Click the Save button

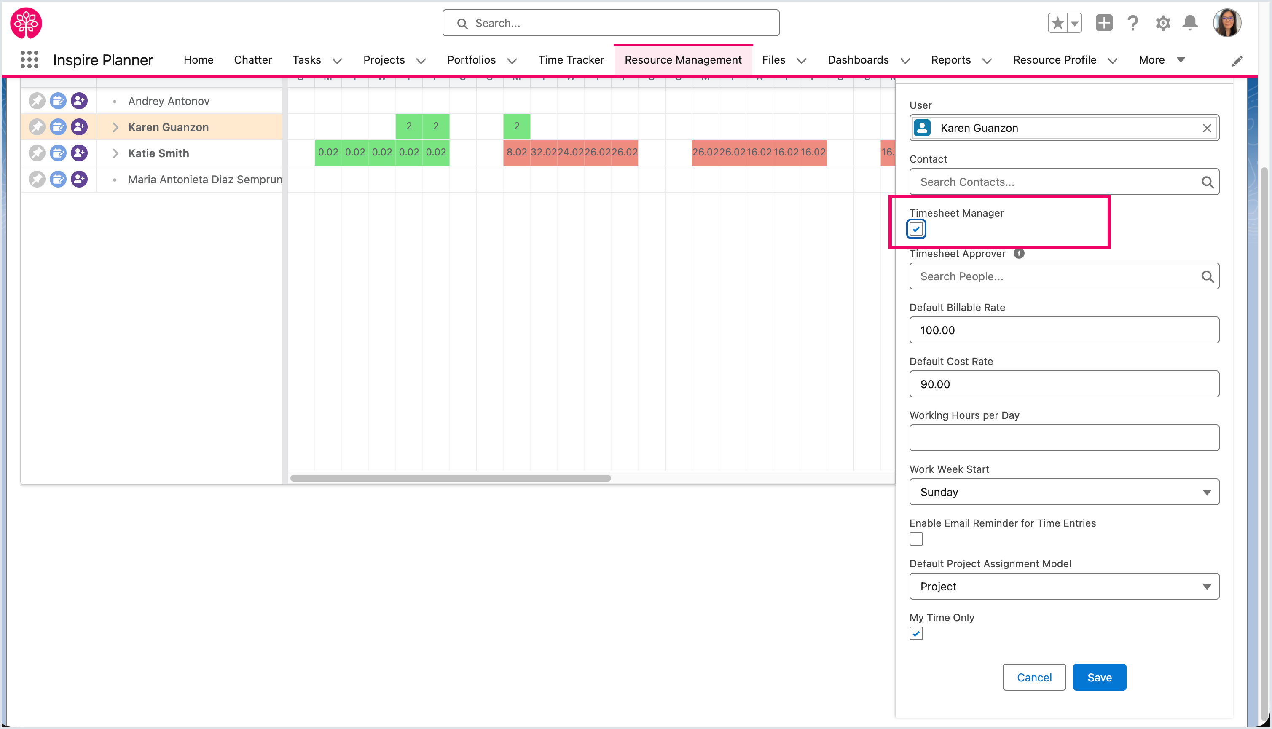[1099, 677]
